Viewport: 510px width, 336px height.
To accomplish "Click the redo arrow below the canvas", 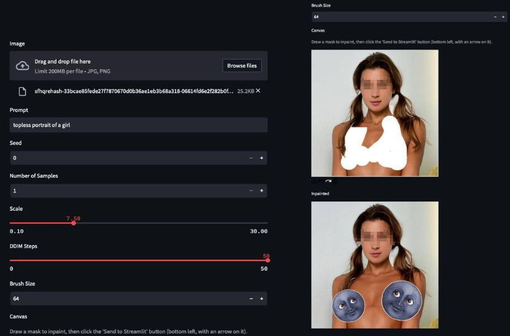I will tap(328, 181).
